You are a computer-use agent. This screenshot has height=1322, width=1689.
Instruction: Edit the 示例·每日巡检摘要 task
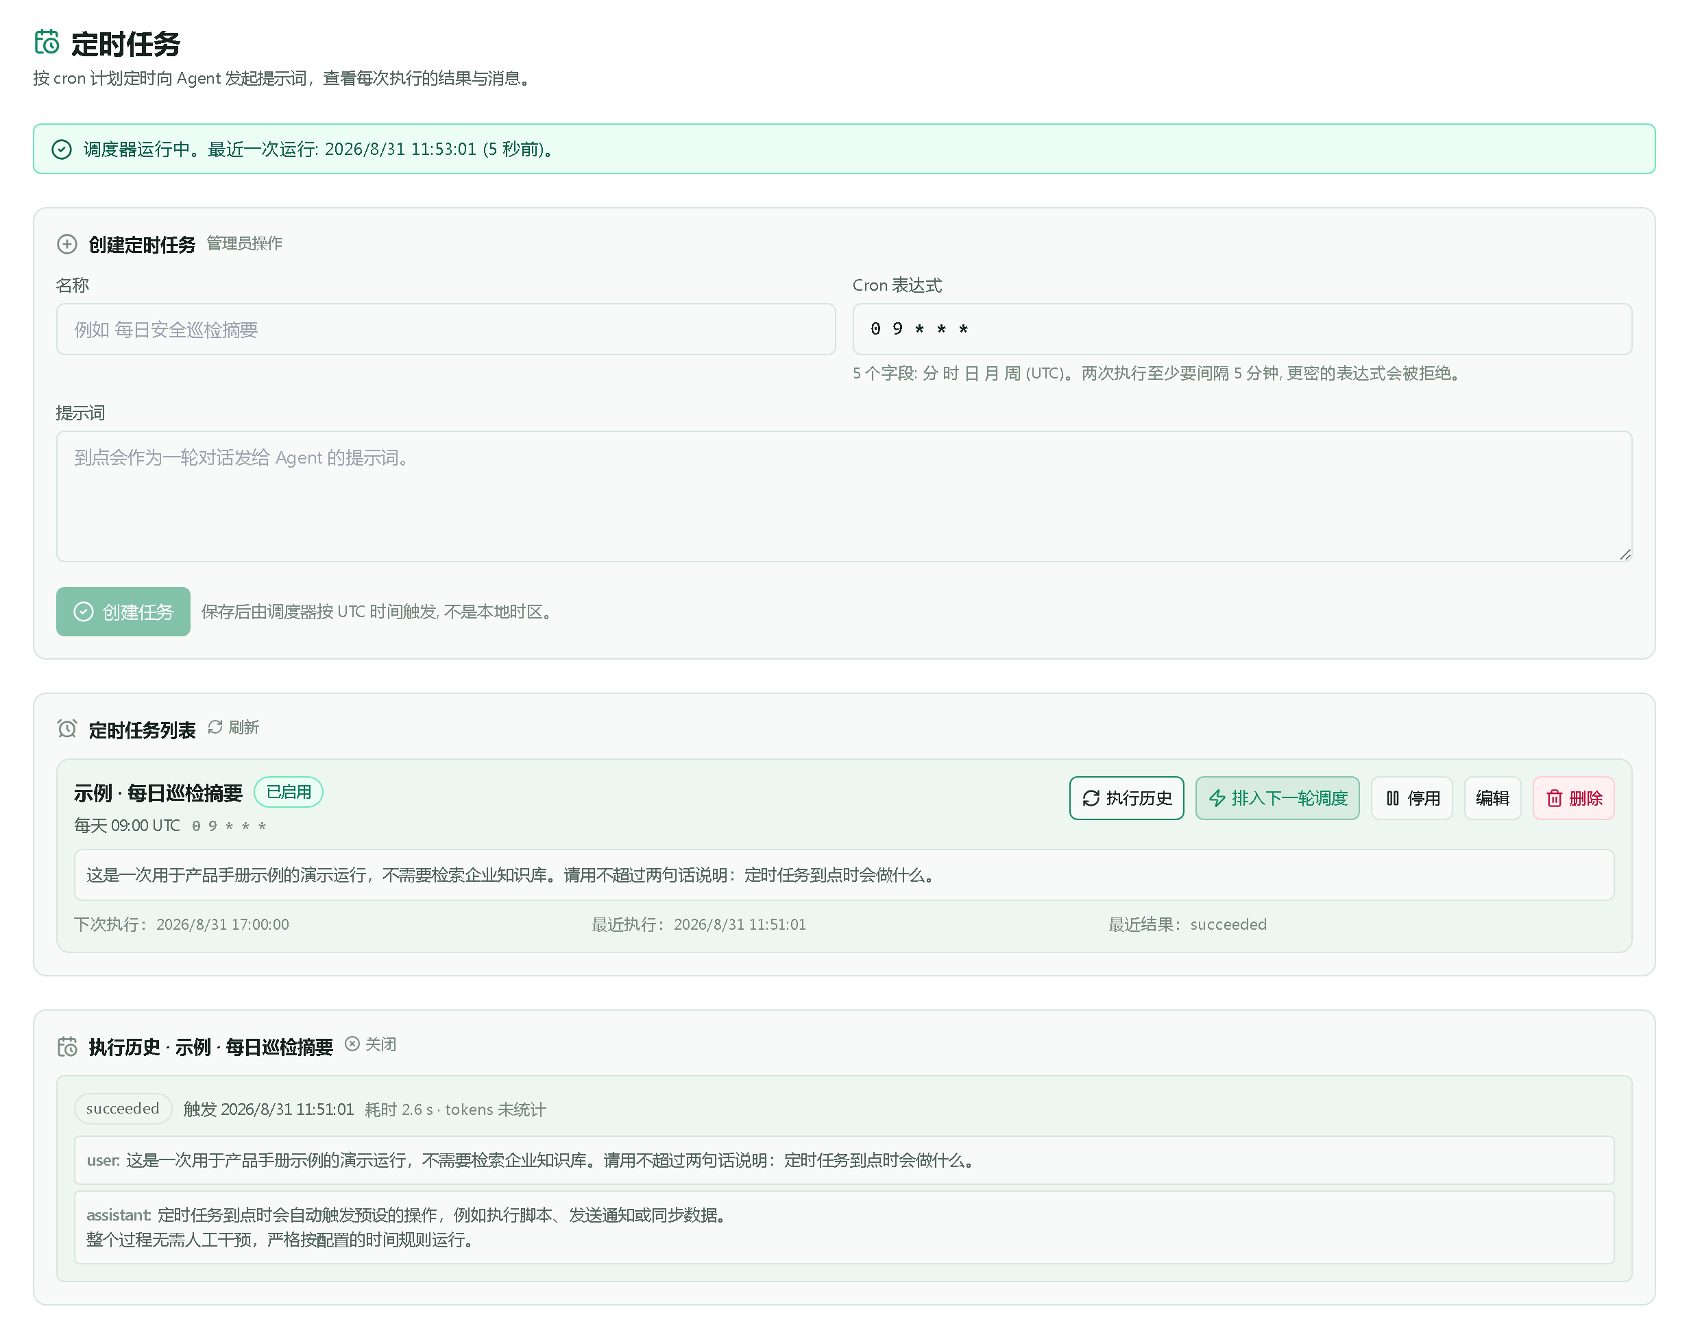tap(1492, 798)
